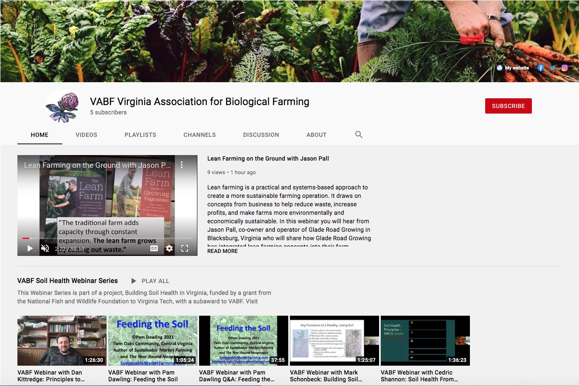Unmute the featured video

[x=45, y=248]
